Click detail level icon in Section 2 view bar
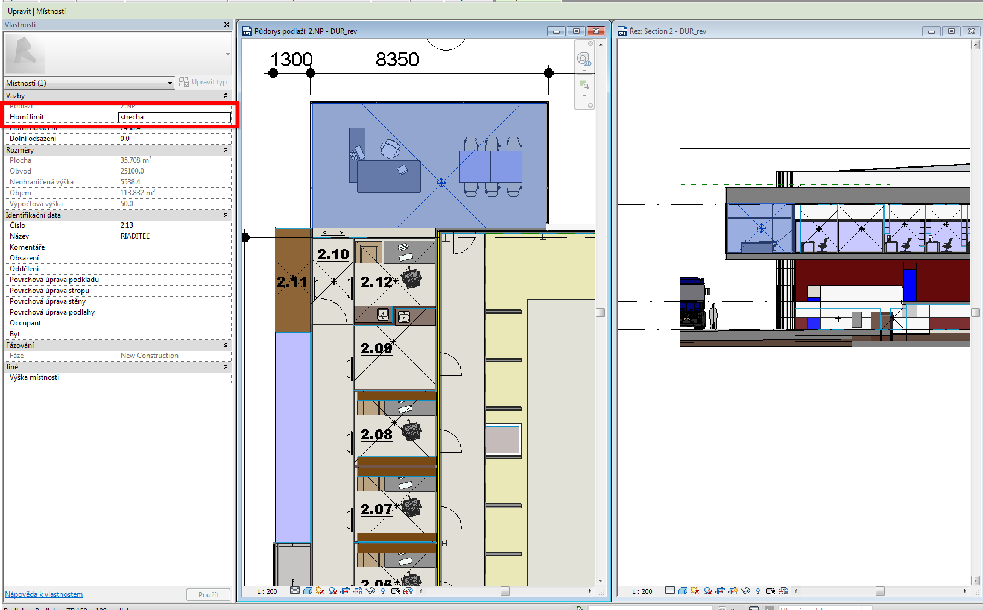 pos(669,591)
